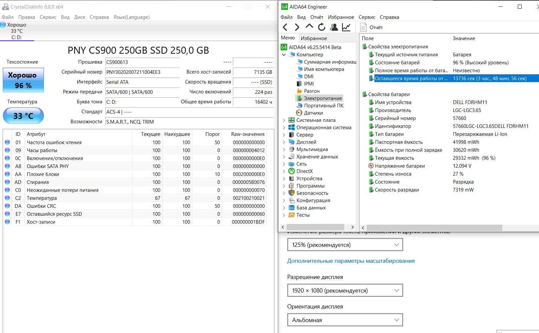Select Суммарная информация tree item
The width and height of the screenshot is (539, 333).
(x=330, y=62)
